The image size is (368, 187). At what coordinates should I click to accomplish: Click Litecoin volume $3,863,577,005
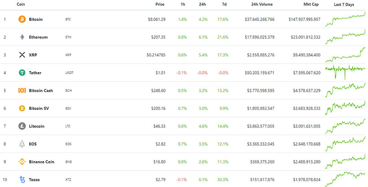(x=260, y=126)
